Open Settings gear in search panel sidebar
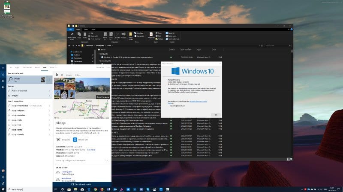Image resolution: width=343 pixels, height=192 pixels. pos(3,177)
